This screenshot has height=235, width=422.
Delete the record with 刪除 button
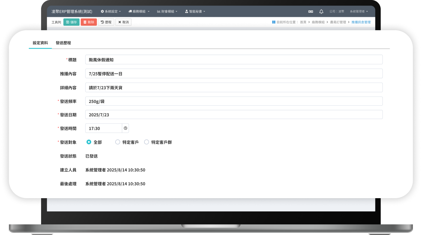tap(89, 22)
